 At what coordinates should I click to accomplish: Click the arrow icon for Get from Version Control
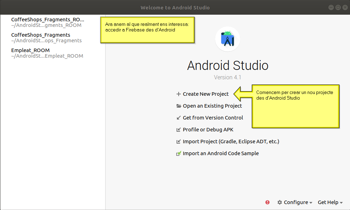179,118
